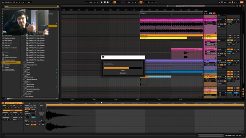
Task: Toggle the first track's orange activator button
Action: (230, 20)
